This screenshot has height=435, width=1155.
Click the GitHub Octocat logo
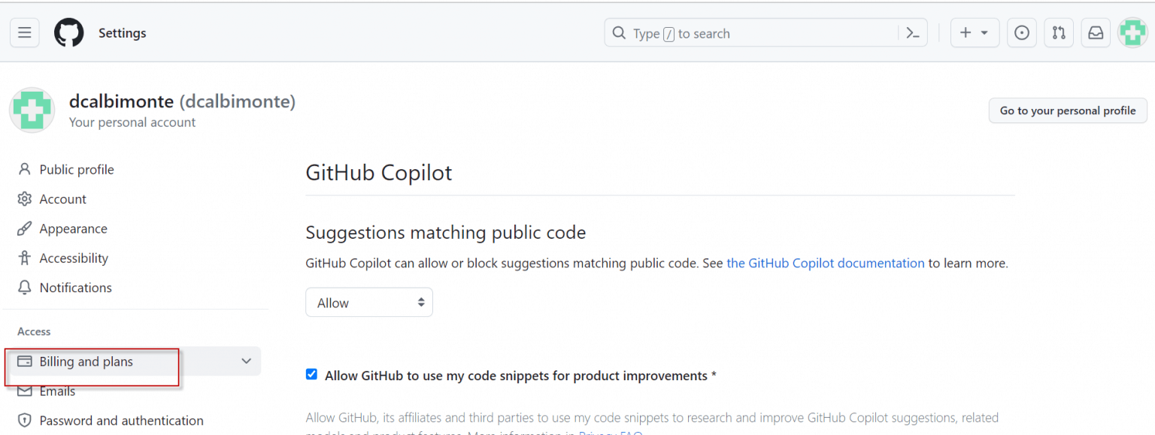(69, 33)
